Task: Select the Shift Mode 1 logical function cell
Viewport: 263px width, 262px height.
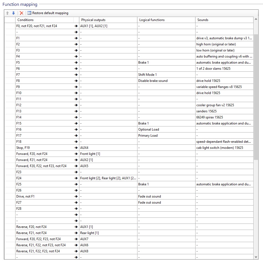Action: pyautogui.click(x=166, y=75)
